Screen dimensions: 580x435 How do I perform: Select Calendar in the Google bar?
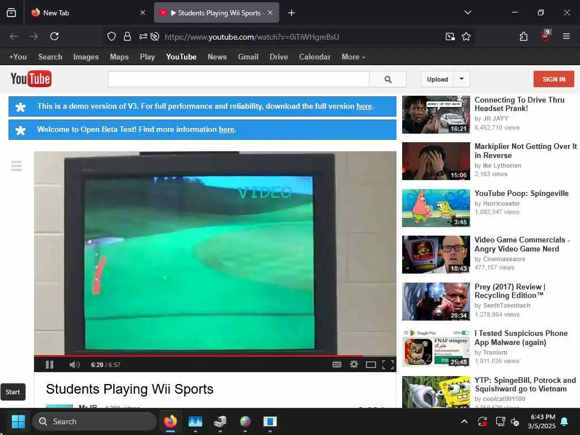pyautogui.click(x=315, y=57)
